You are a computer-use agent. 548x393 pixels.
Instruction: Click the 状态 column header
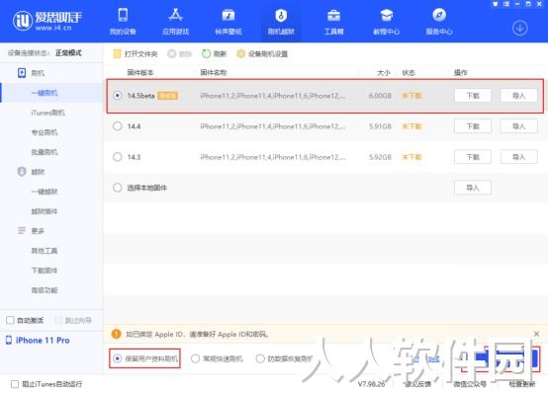pyautogui.click(x=409, y=73)
